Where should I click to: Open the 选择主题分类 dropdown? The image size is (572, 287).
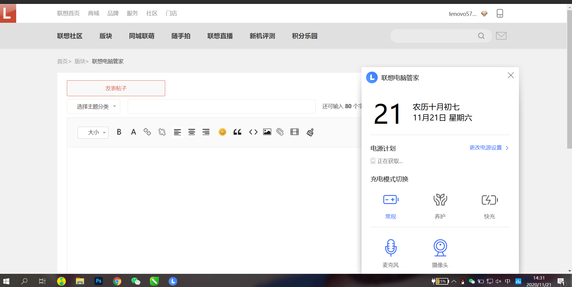pyautogui.click(x=94, y=106)
